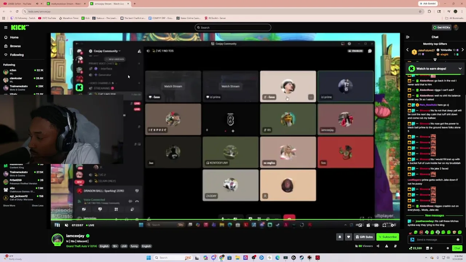Viewport: 466px width, 262px height.
Task: Bookmark this page star icon
Action: [420, 11]
